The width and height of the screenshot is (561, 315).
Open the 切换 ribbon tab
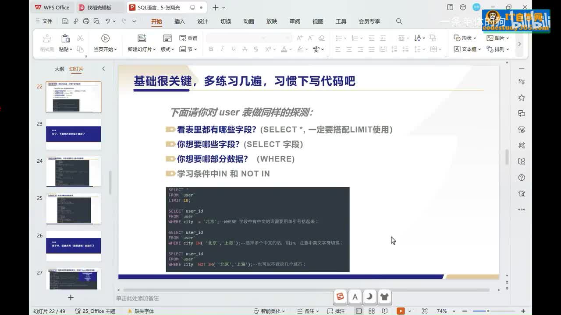coord(226,21)
